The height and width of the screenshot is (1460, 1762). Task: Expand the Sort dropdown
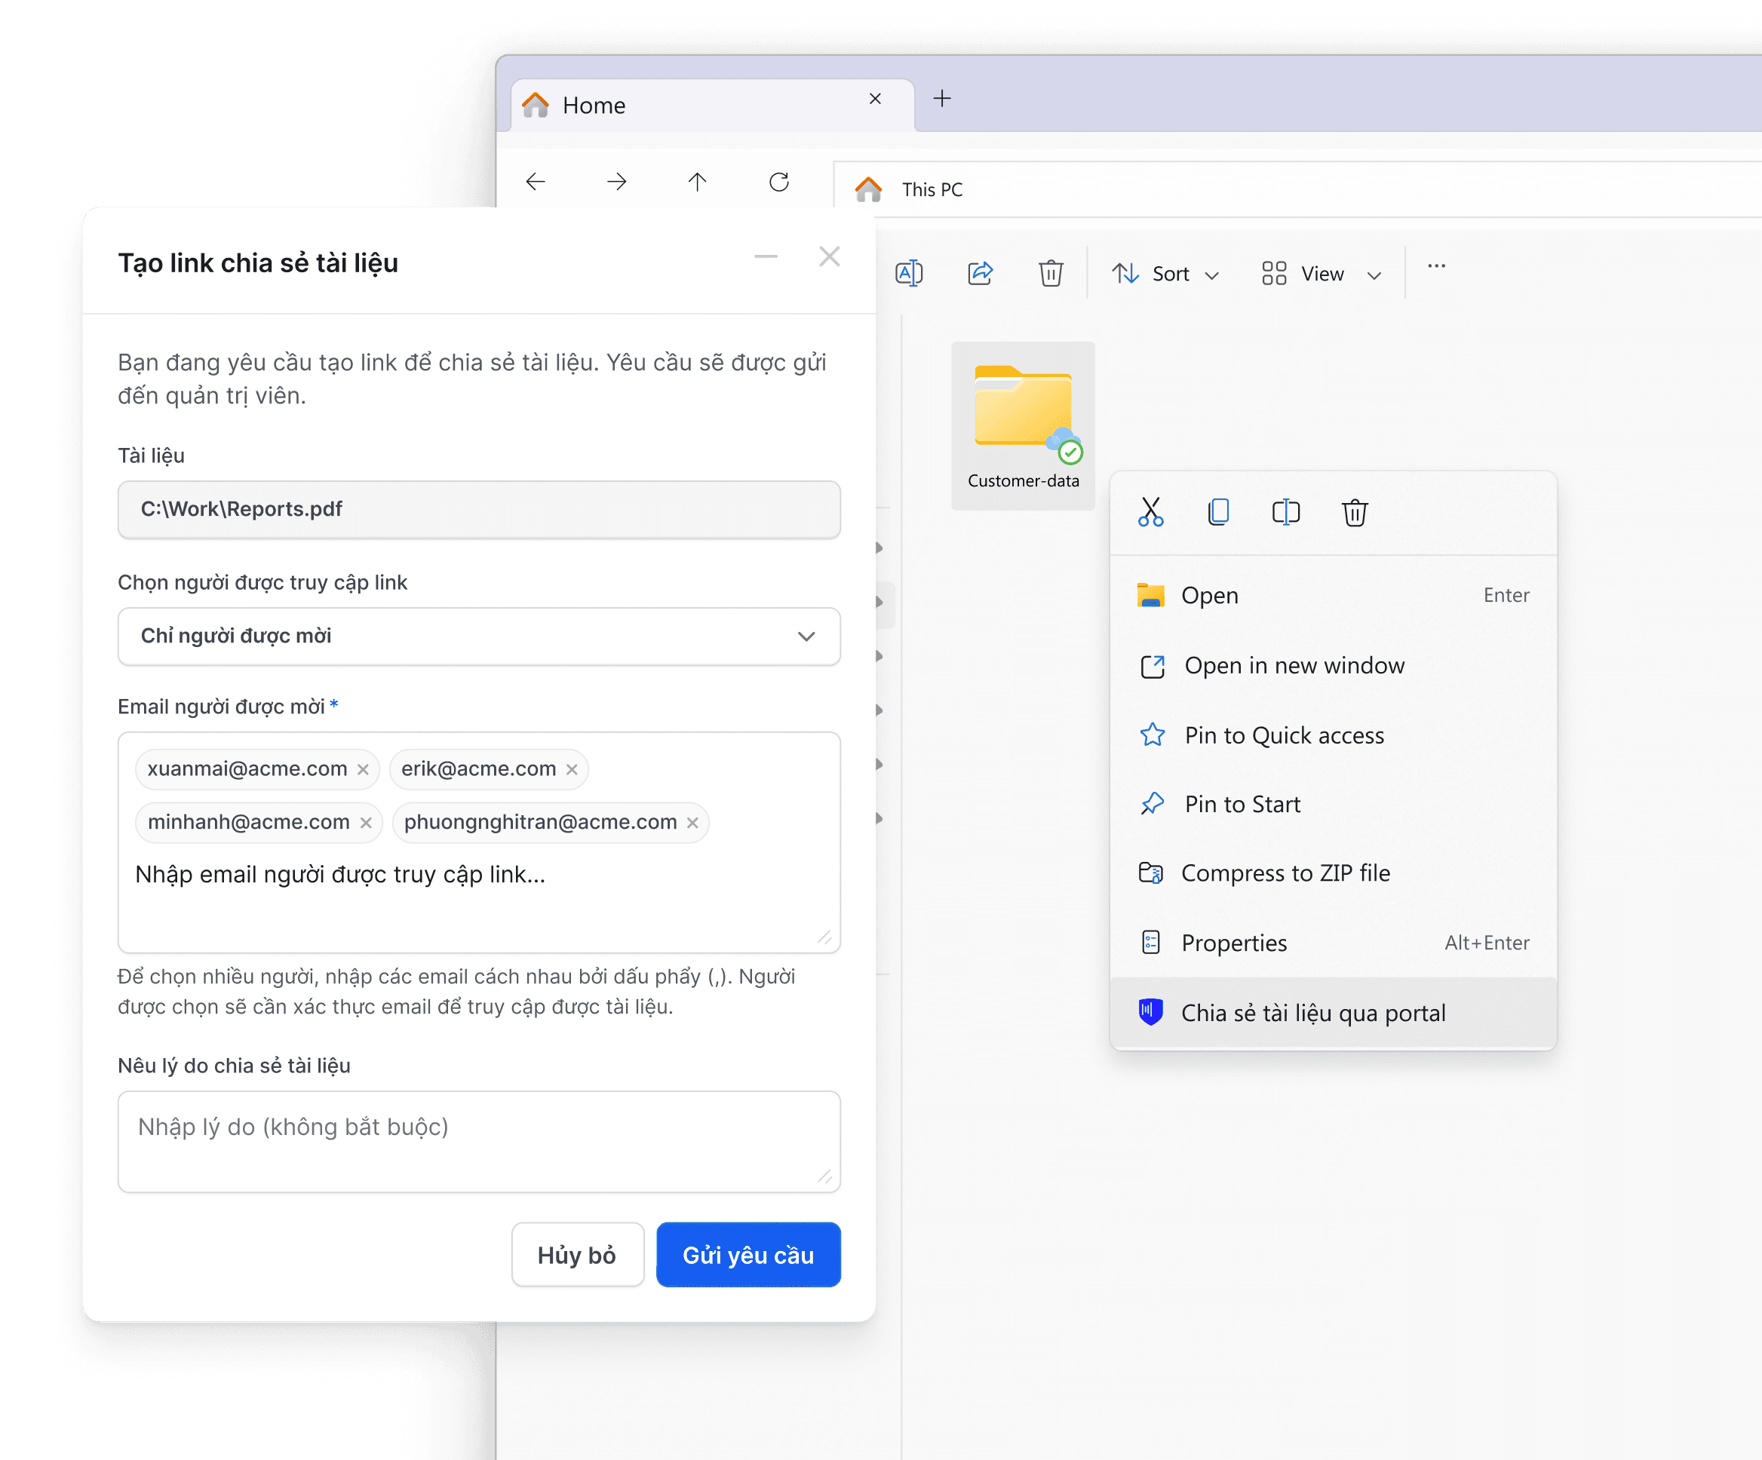point(1165,274)
